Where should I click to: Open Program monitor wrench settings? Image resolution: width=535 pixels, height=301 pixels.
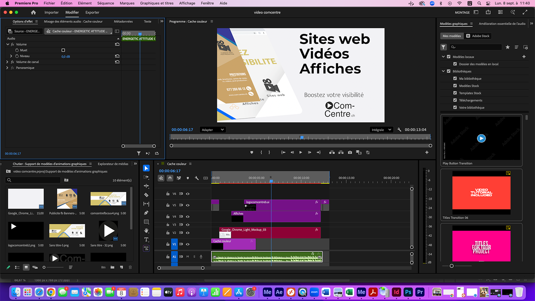coord(399,130)
